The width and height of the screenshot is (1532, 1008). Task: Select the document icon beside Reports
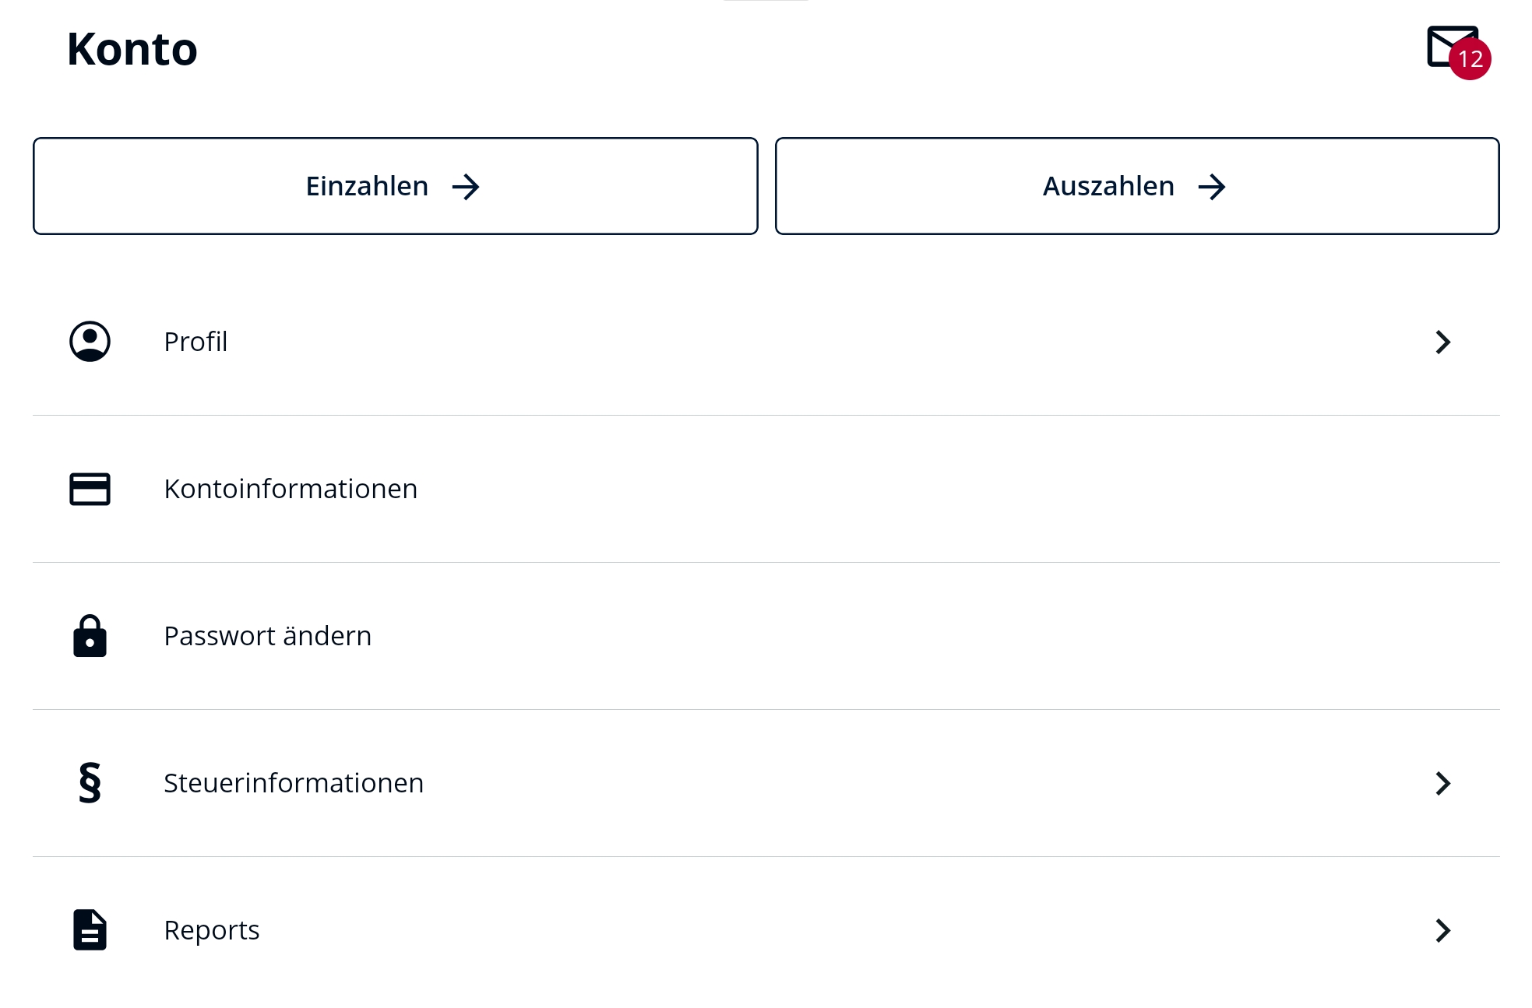tap(90, 930)
